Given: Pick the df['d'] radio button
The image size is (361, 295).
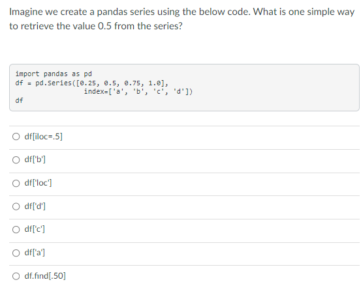Looking at the screenshot, I should [16, 206].
